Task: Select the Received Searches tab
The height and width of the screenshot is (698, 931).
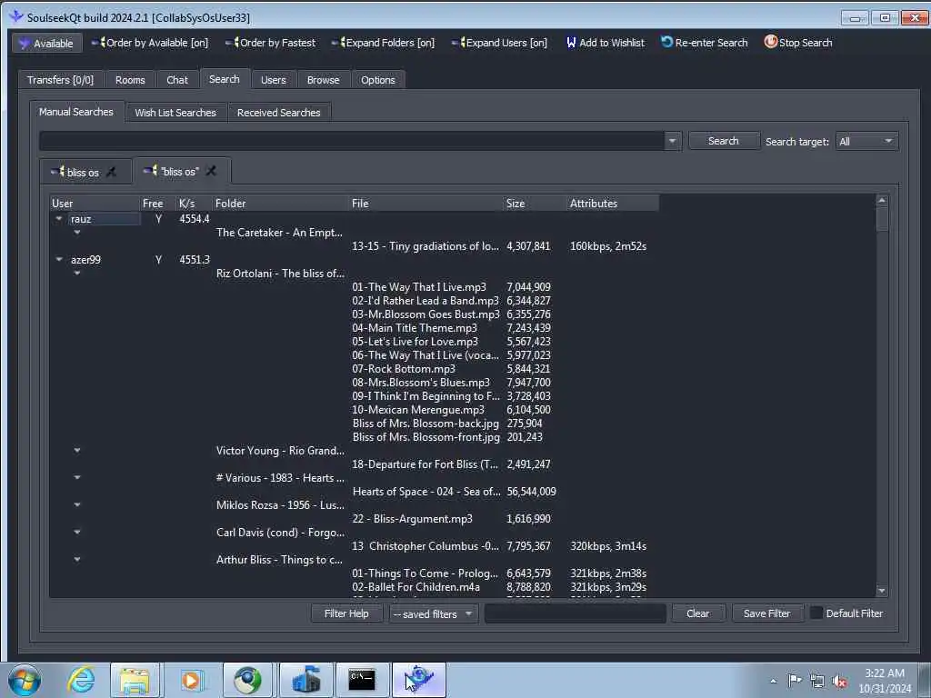Action: coord(278,112)
